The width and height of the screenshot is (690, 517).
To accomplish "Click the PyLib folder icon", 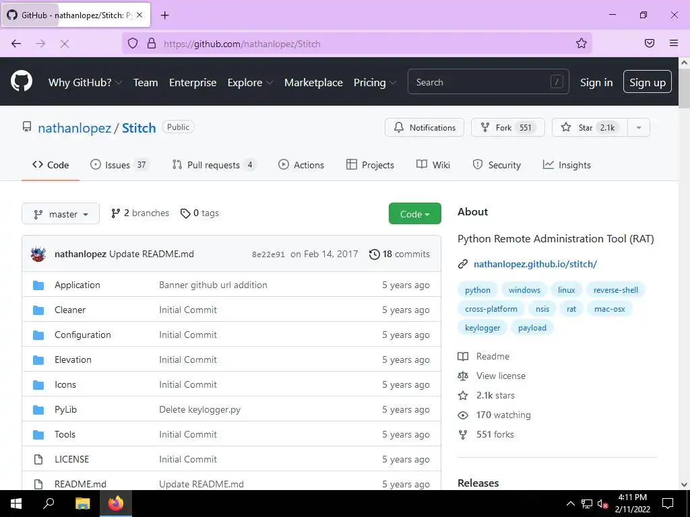I will (38, 410).
